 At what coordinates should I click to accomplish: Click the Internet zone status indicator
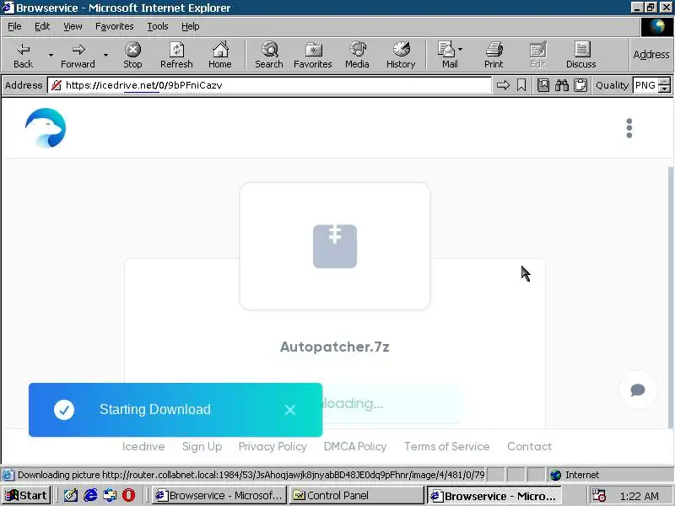[574, 475]
